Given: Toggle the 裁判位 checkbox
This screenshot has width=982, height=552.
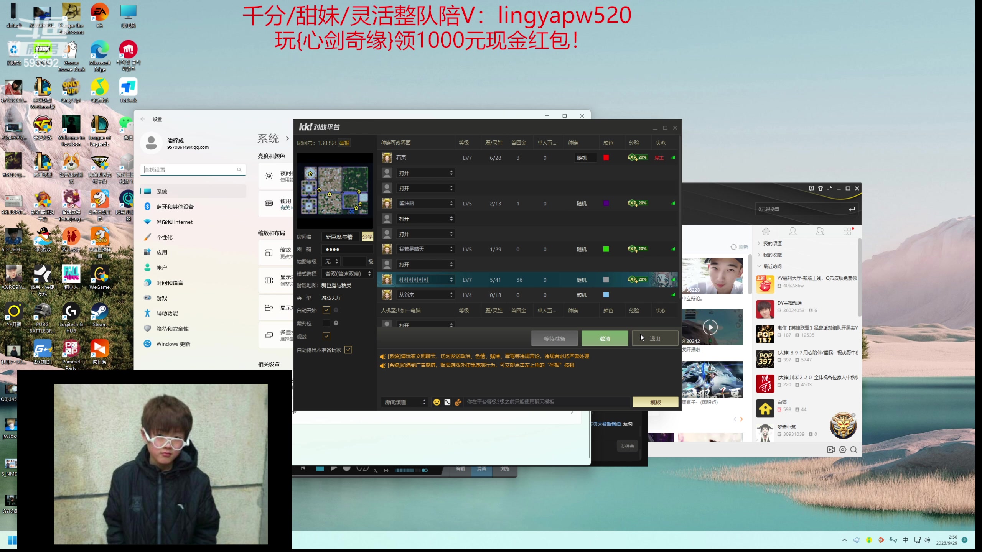Looking at the screenshot, I should [x=326, y=323].
